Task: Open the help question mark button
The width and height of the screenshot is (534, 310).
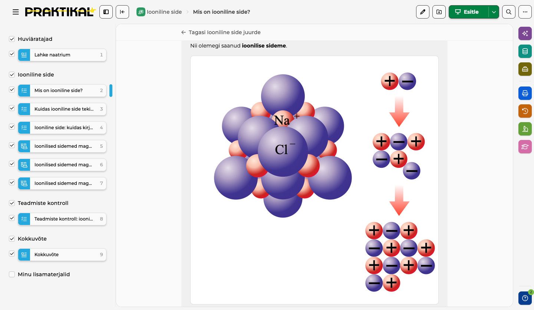Action: tap(525, 298)
